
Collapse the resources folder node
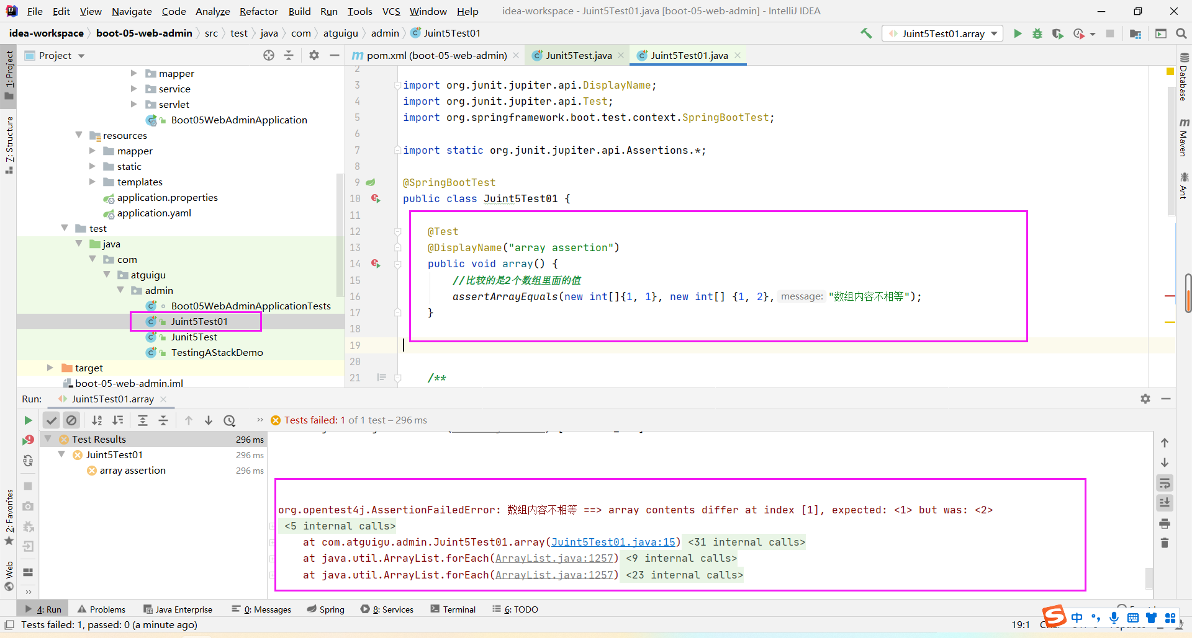(x=79, y=135)
